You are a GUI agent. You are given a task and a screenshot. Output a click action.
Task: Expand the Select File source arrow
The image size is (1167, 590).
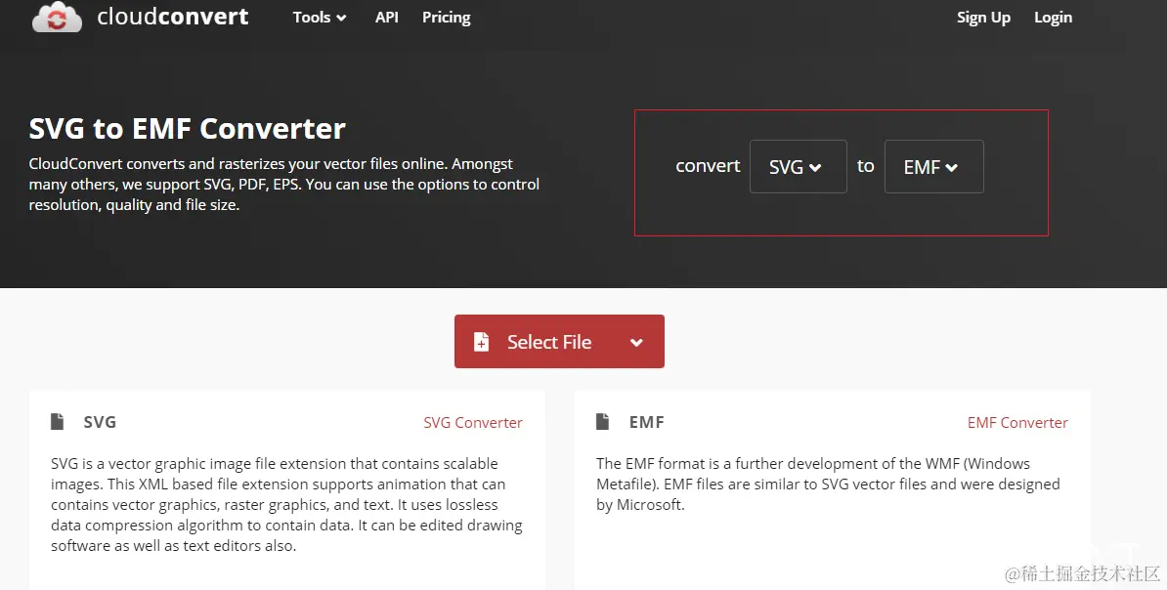pos(636,342)
